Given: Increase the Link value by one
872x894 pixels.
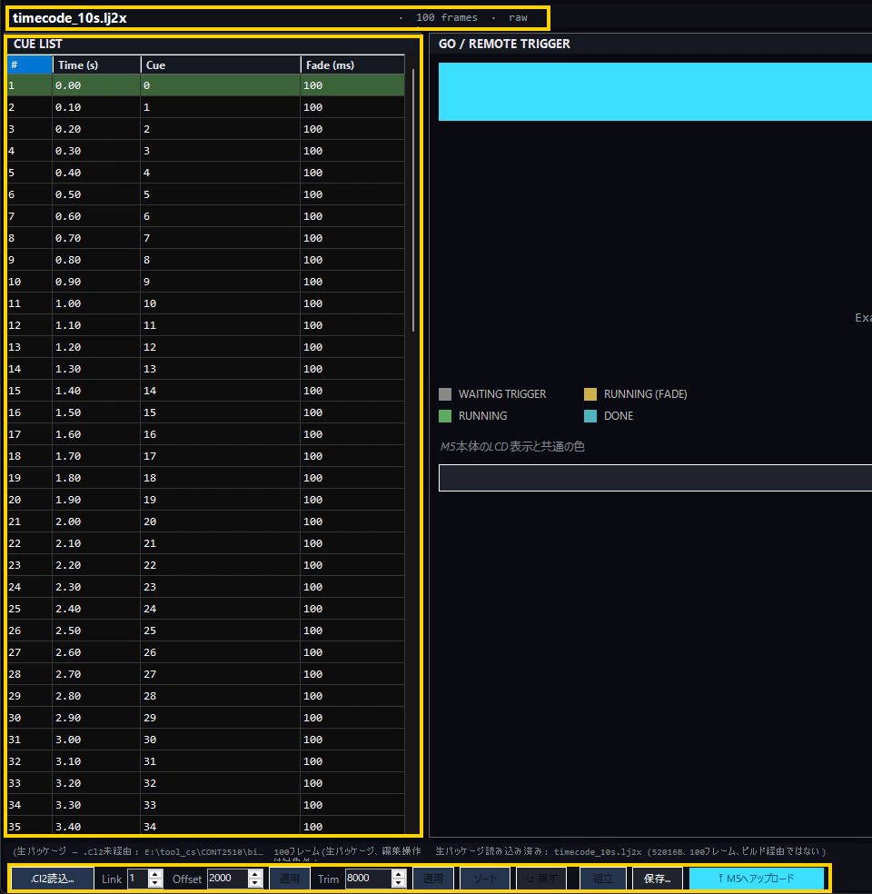Looking at the screenshot, I should tap(155, 874).
